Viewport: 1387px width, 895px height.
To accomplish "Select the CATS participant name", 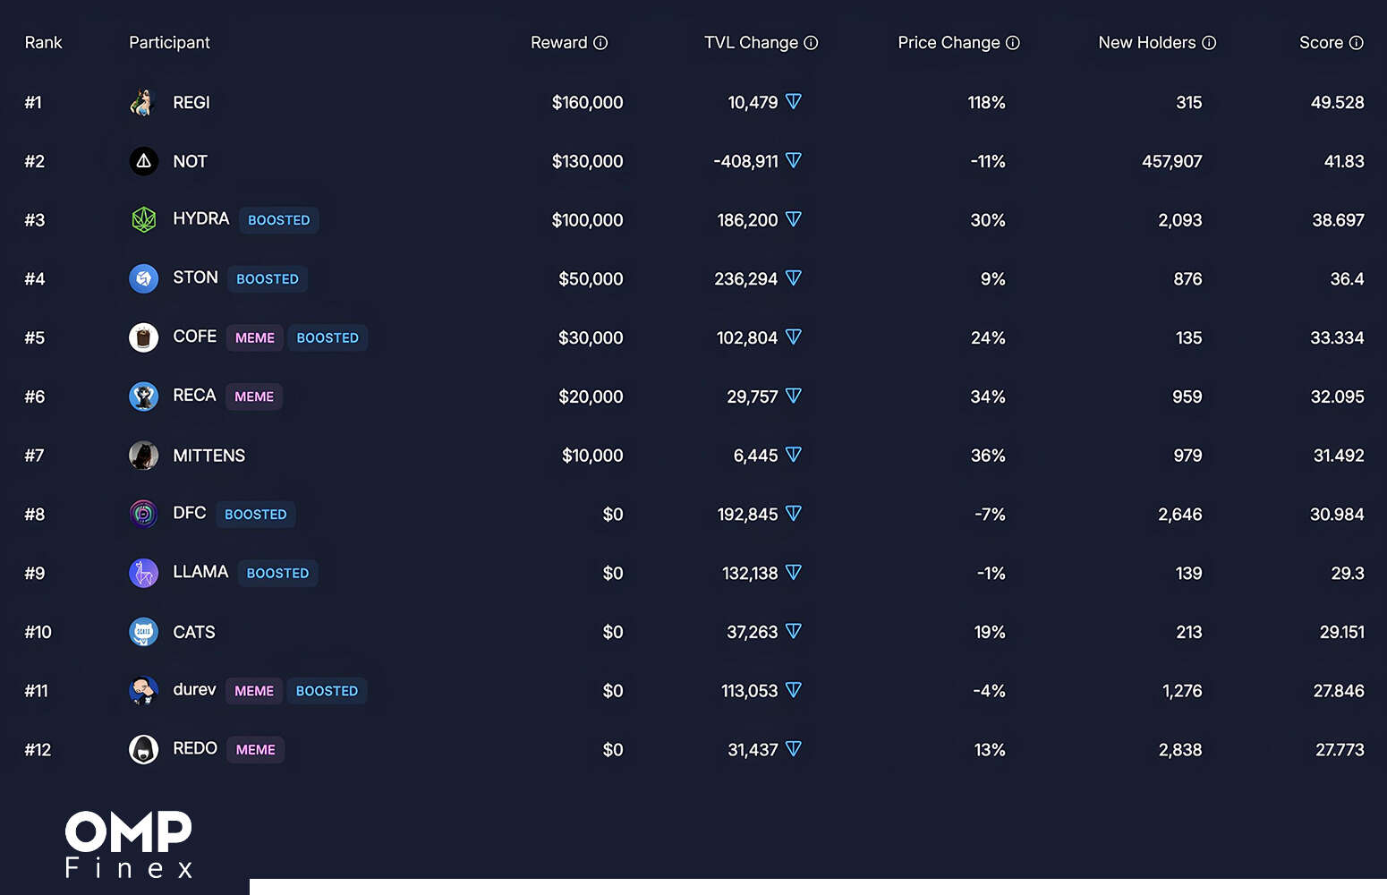I will (194, 632).
